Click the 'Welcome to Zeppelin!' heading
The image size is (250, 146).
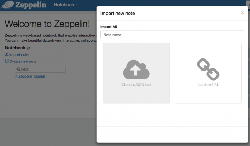[x=47, y=24]
